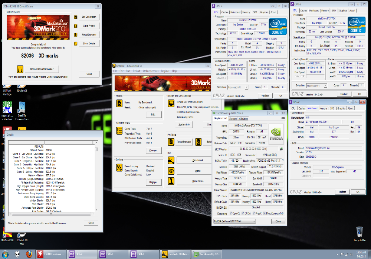Open the Online Services menu in 3DMark2001
This screenshot has width=371, height=259.
[151, 71]
